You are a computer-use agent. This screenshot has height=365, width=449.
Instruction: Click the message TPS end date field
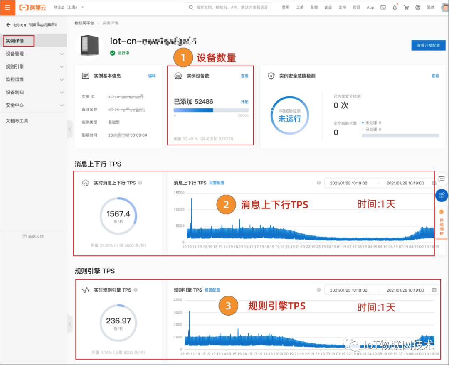pos(405,183)
